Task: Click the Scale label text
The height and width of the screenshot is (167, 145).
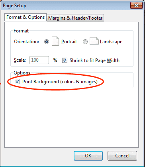Action: (20, 60)
